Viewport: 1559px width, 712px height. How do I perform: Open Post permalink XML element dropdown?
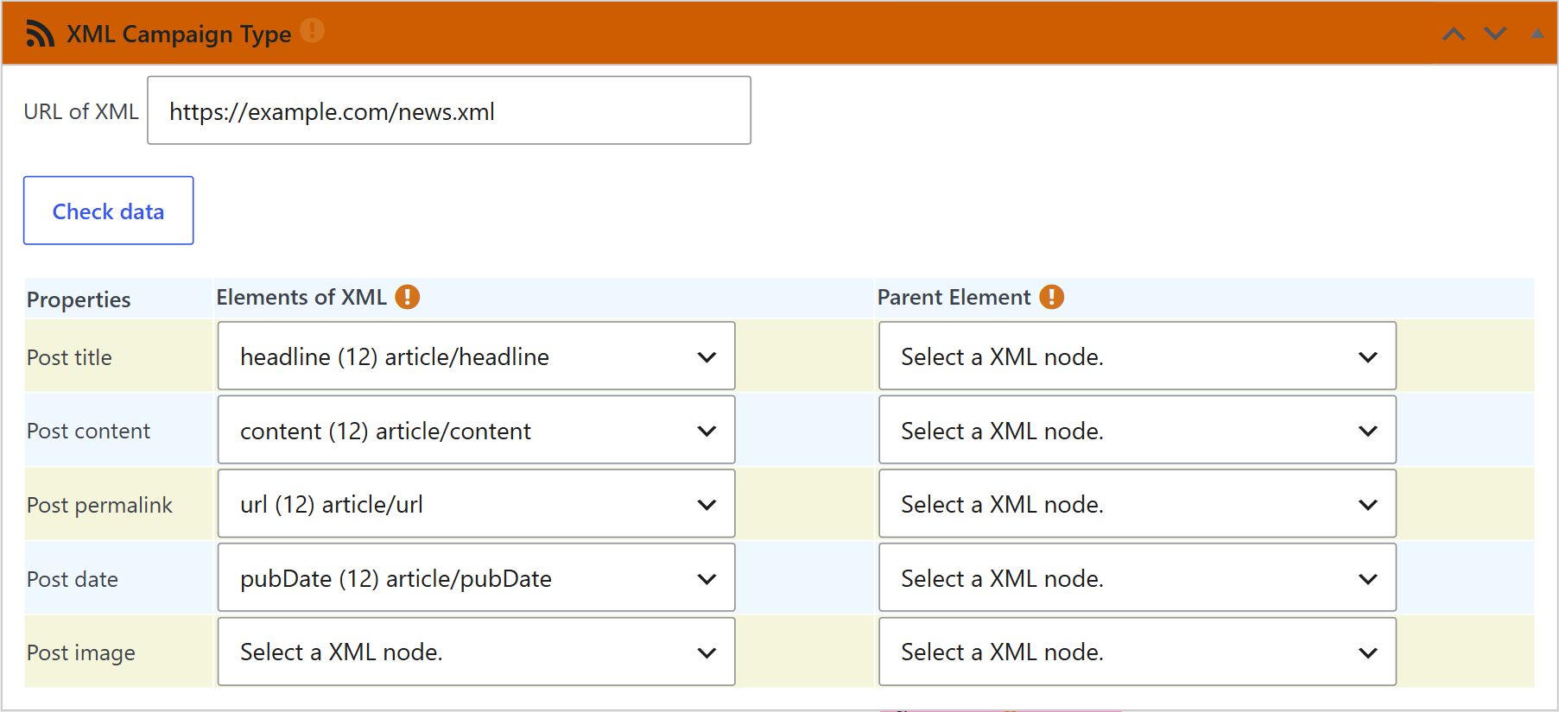477,504
